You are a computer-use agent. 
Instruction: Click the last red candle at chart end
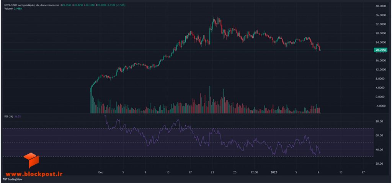[320, 48]
